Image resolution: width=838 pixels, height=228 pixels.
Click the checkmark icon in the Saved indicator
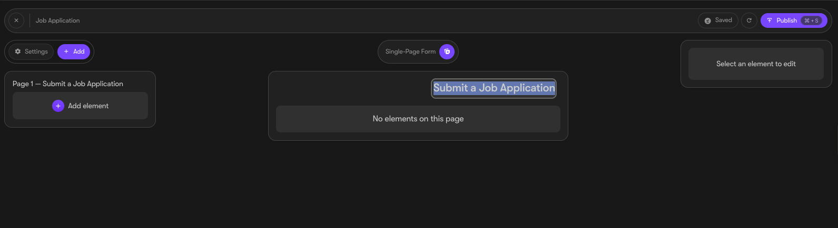(x=708, y=20)
